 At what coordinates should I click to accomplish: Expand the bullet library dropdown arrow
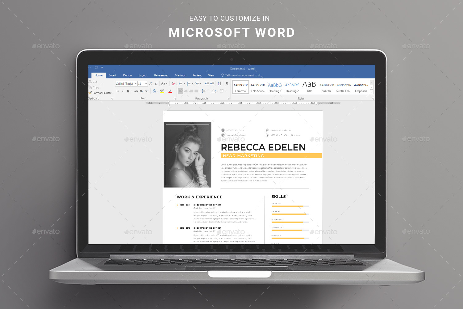point(185,84)
